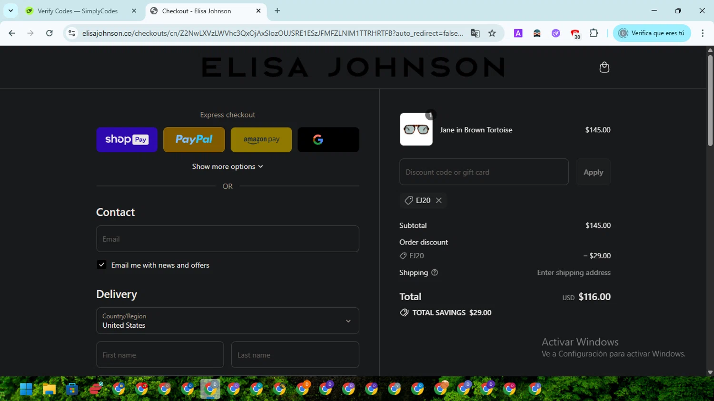Open the Extensions puzzle menu
This screenshot has width=714, height=401.
click(594, 33)
